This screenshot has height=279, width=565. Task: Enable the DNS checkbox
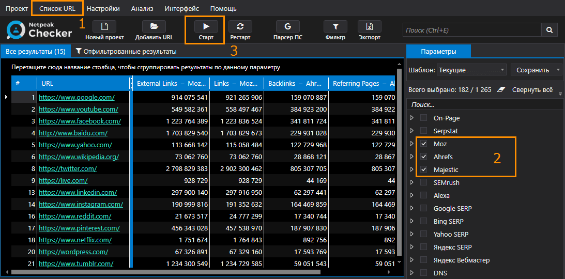tap(424, 273)
